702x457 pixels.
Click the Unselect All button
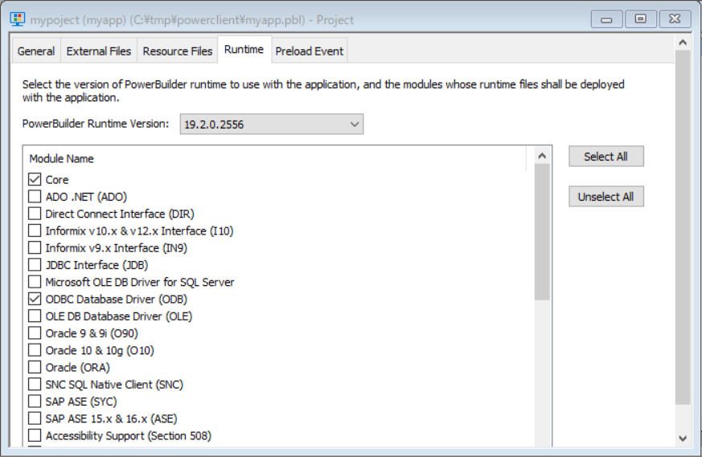(606, 197)
